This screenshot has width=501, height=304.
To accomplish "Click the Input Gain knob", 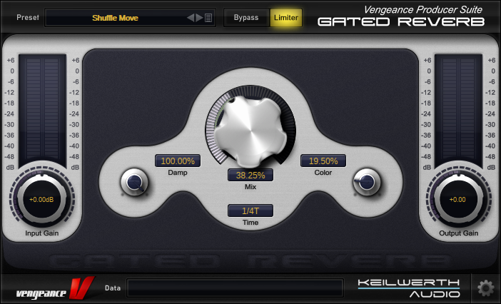I will (40, 200).
